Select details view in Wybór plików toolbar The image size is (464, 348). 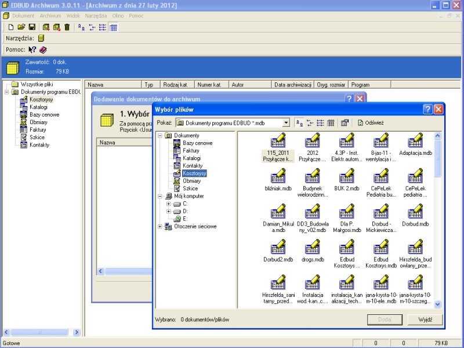(x=331, y=123)
